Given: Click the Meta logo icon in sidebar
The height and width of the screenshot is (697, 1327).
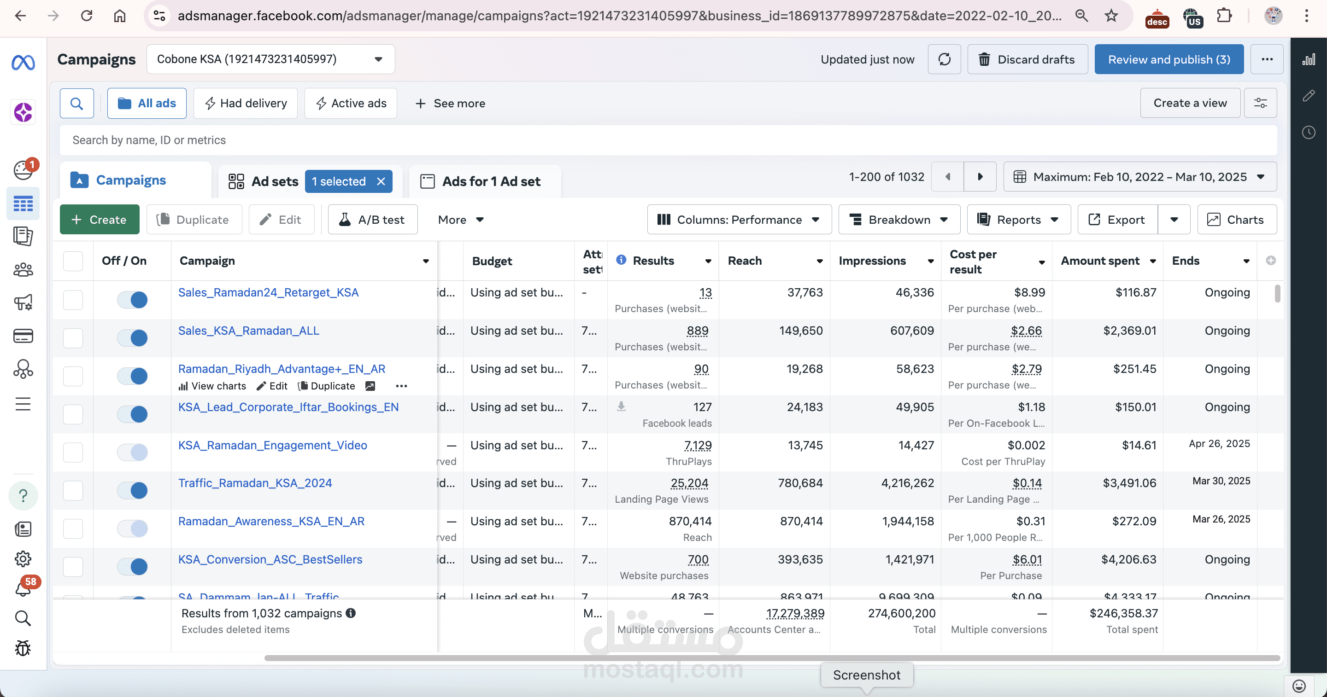Looking at the screenshot, I should (23, 63).
